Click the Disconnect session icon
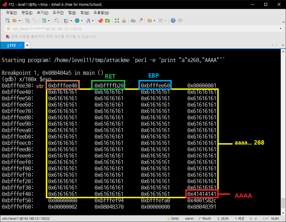This screenshot has width=286, height=222. [x=27, y=21]
